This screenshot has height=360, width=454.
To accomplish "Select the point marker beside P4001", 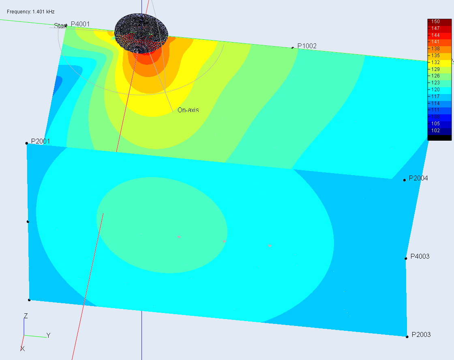I will 66,26.
